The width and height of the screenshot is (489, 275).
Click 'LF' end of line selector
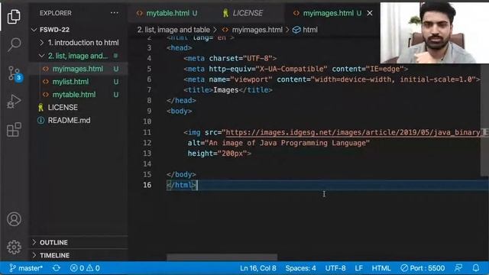pyautogui.click(x=358, y=268)
